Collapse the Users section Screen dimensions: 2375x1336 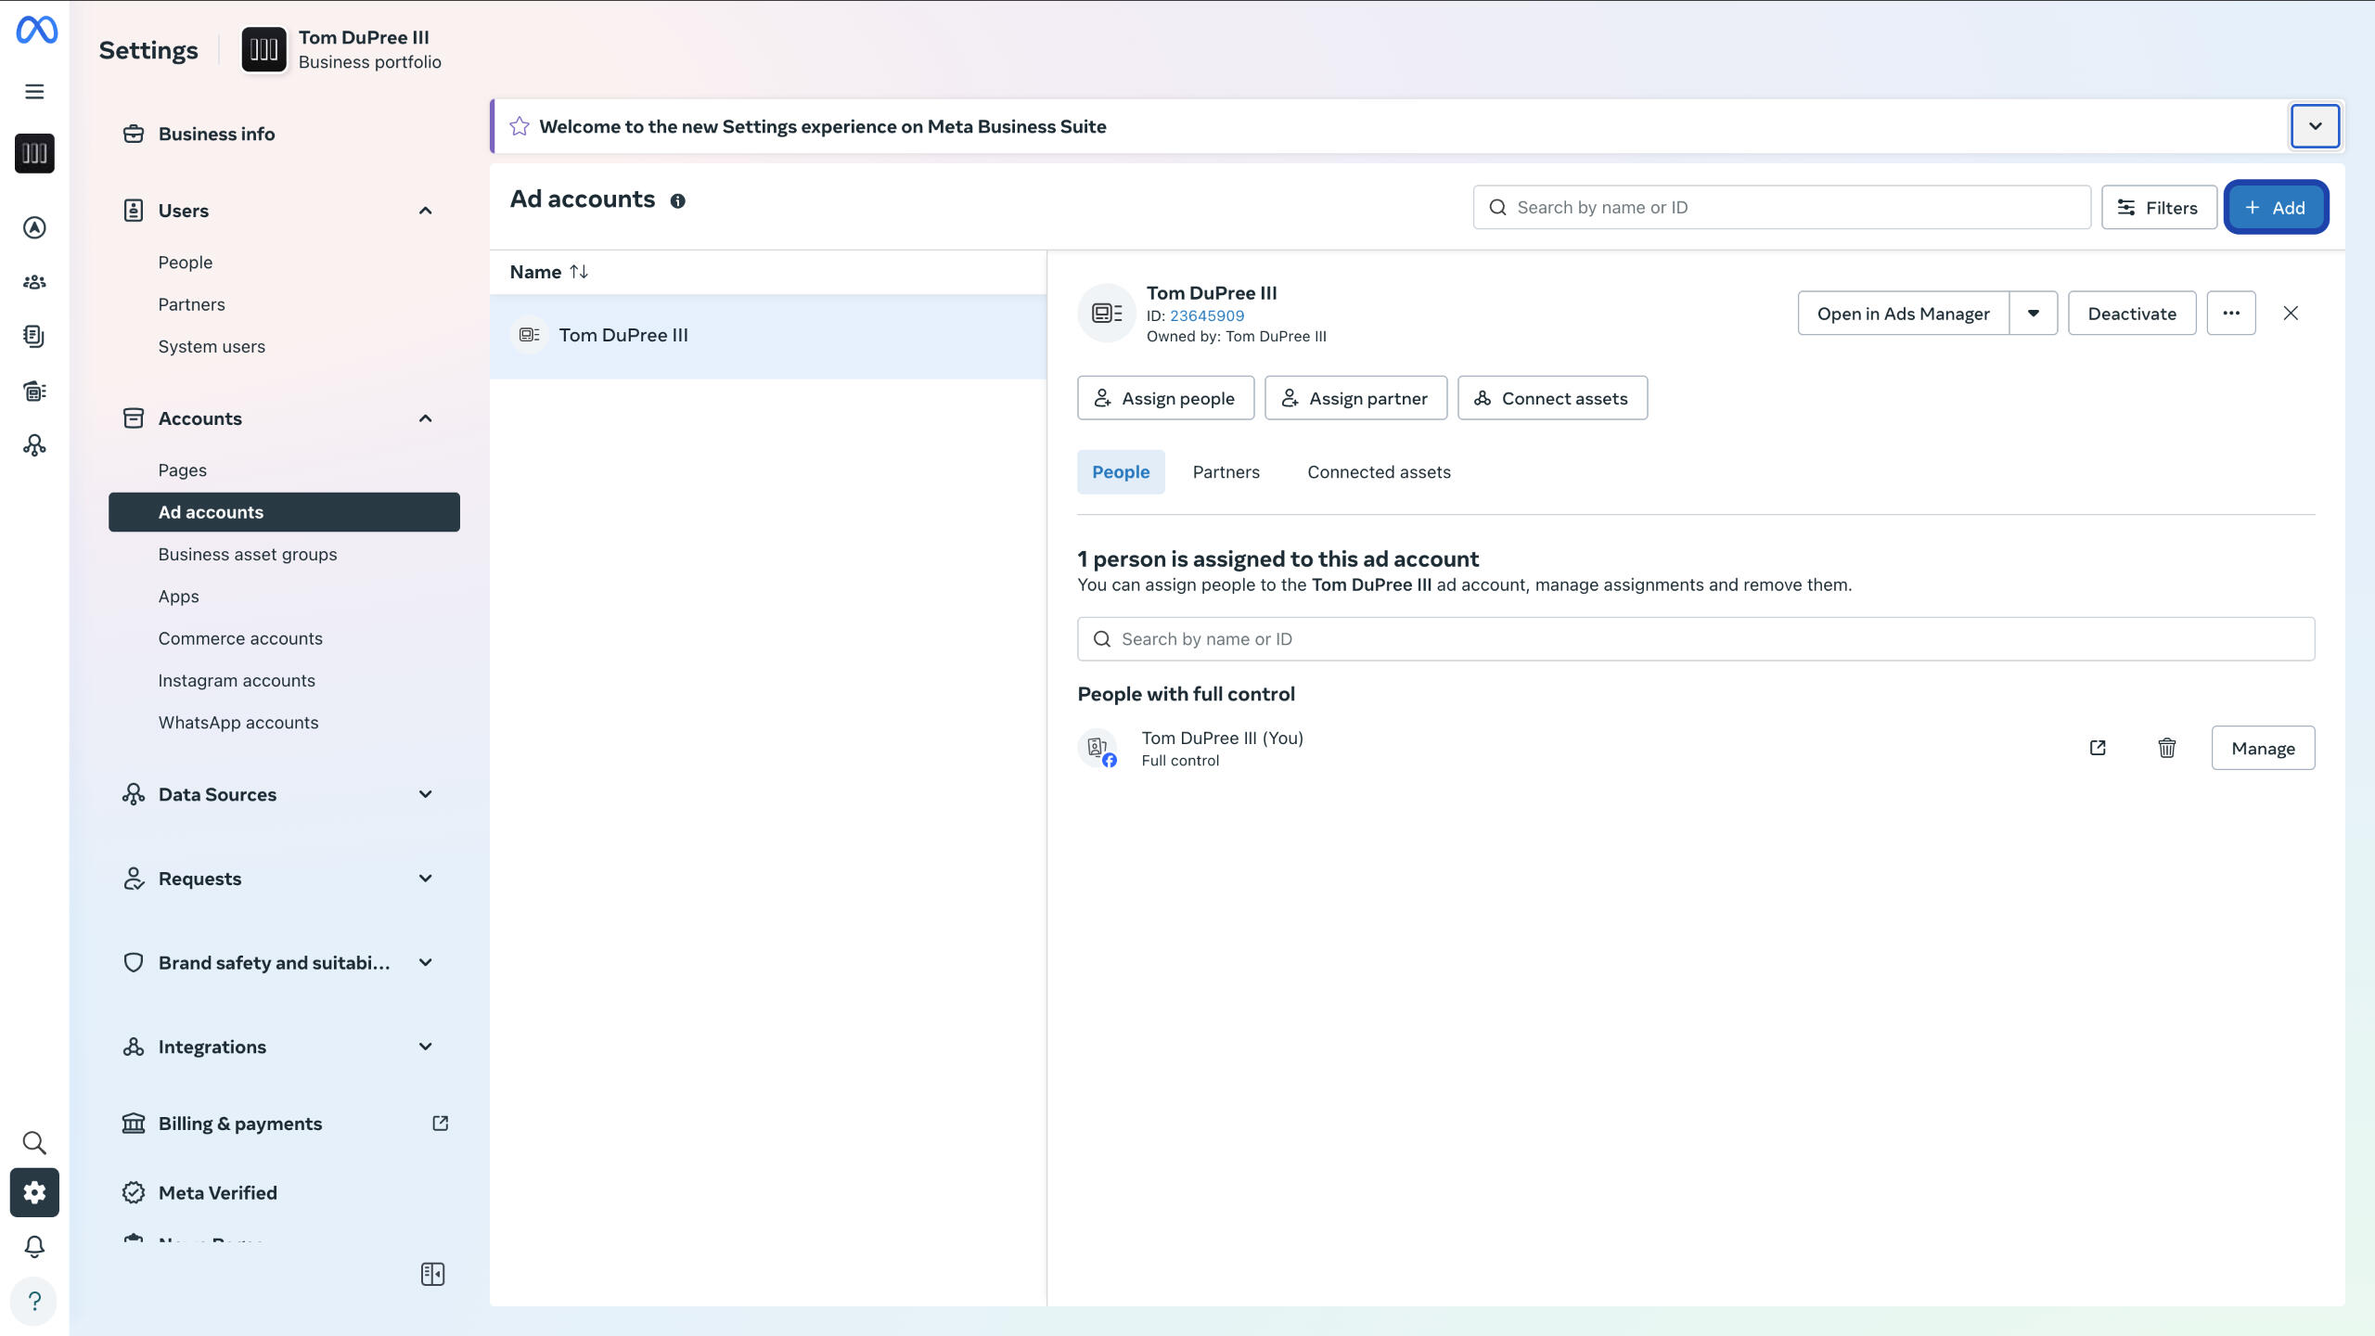[x=425, y=211]
